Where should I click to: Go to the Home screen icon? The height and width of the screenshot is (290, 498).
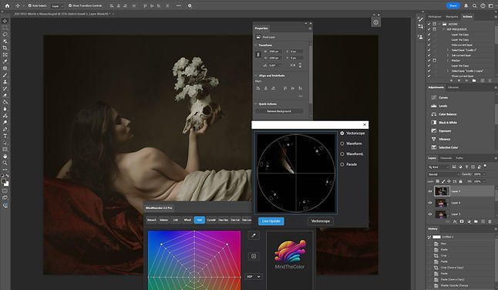coord(7,5)
